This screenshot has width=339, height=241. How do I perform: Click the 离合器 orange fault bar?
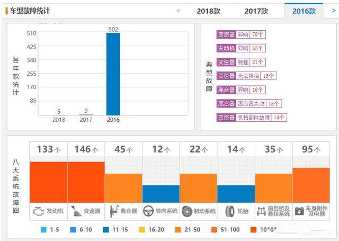tap(123, 188)
